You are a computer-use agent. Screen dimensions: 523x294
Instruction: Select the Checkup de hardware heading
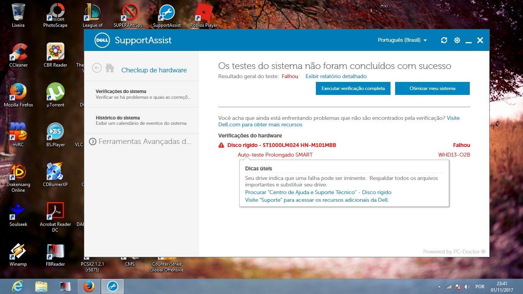point(154,70)
